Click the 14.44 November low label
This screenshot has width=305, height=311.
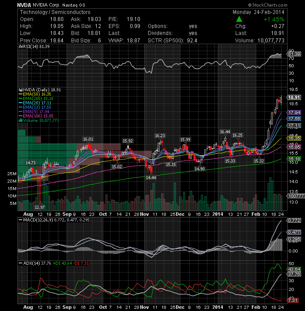[151, 178]
